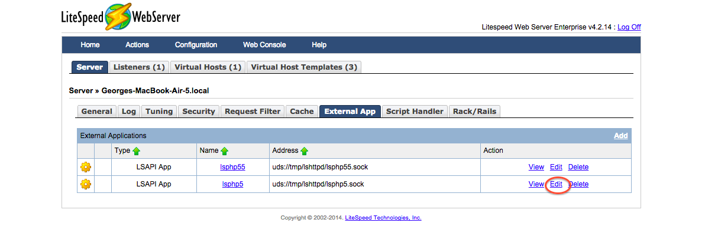Go to the Security tab
Screen dimensions: 705x229
click(199, 112)
